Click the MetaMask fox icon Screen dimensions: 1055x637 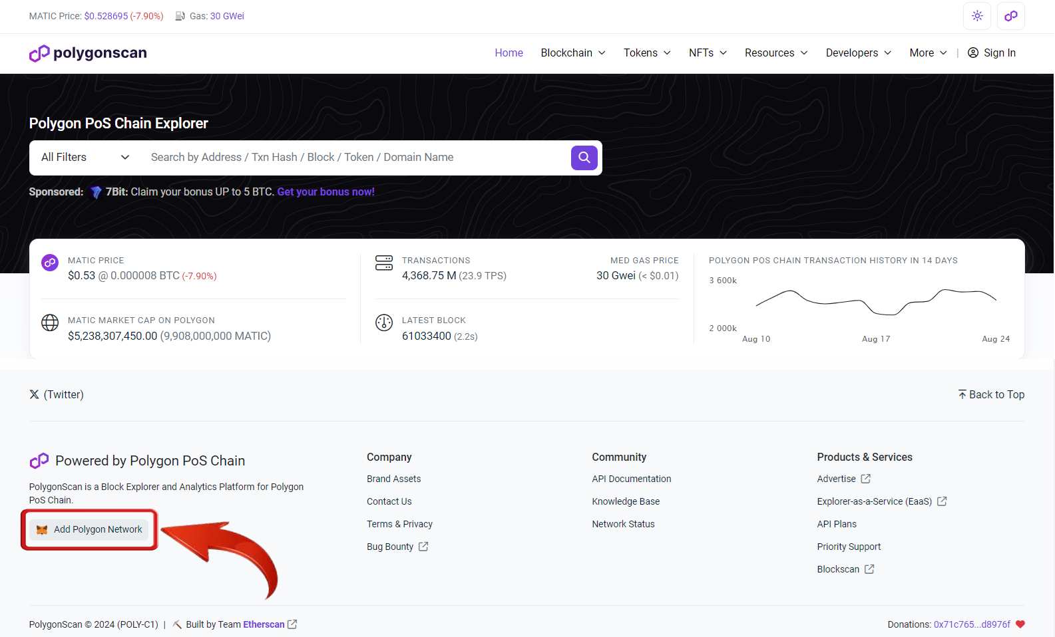tap(42, 530)
